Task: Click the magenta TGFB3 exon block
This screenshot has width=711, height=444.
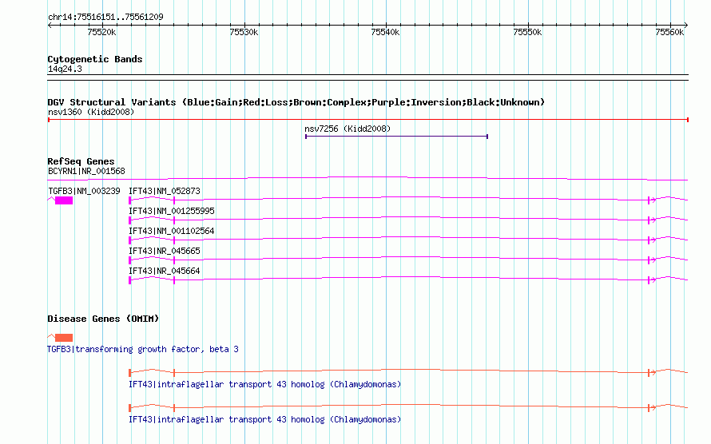Action: click(64, 200)
